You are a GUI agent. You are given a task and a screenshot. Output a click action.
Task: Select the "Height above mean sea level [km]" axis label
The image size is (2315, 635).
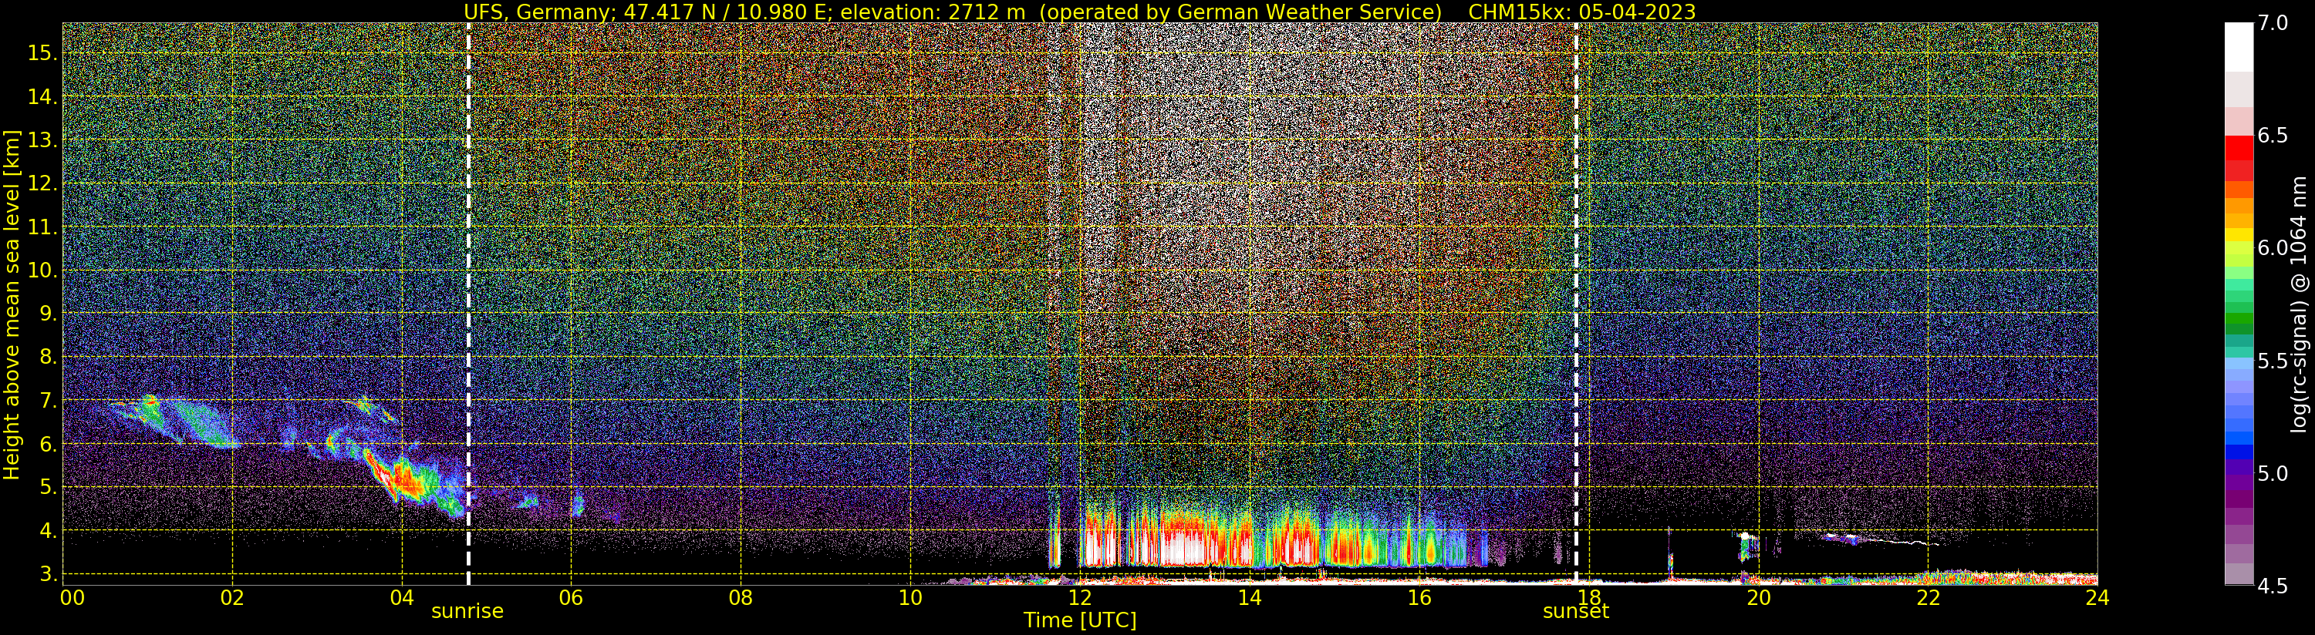(x=12, y=304)
